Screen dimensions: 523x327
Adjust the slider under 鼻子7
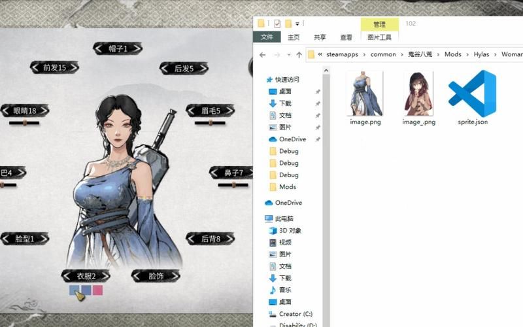click(233, 184)
